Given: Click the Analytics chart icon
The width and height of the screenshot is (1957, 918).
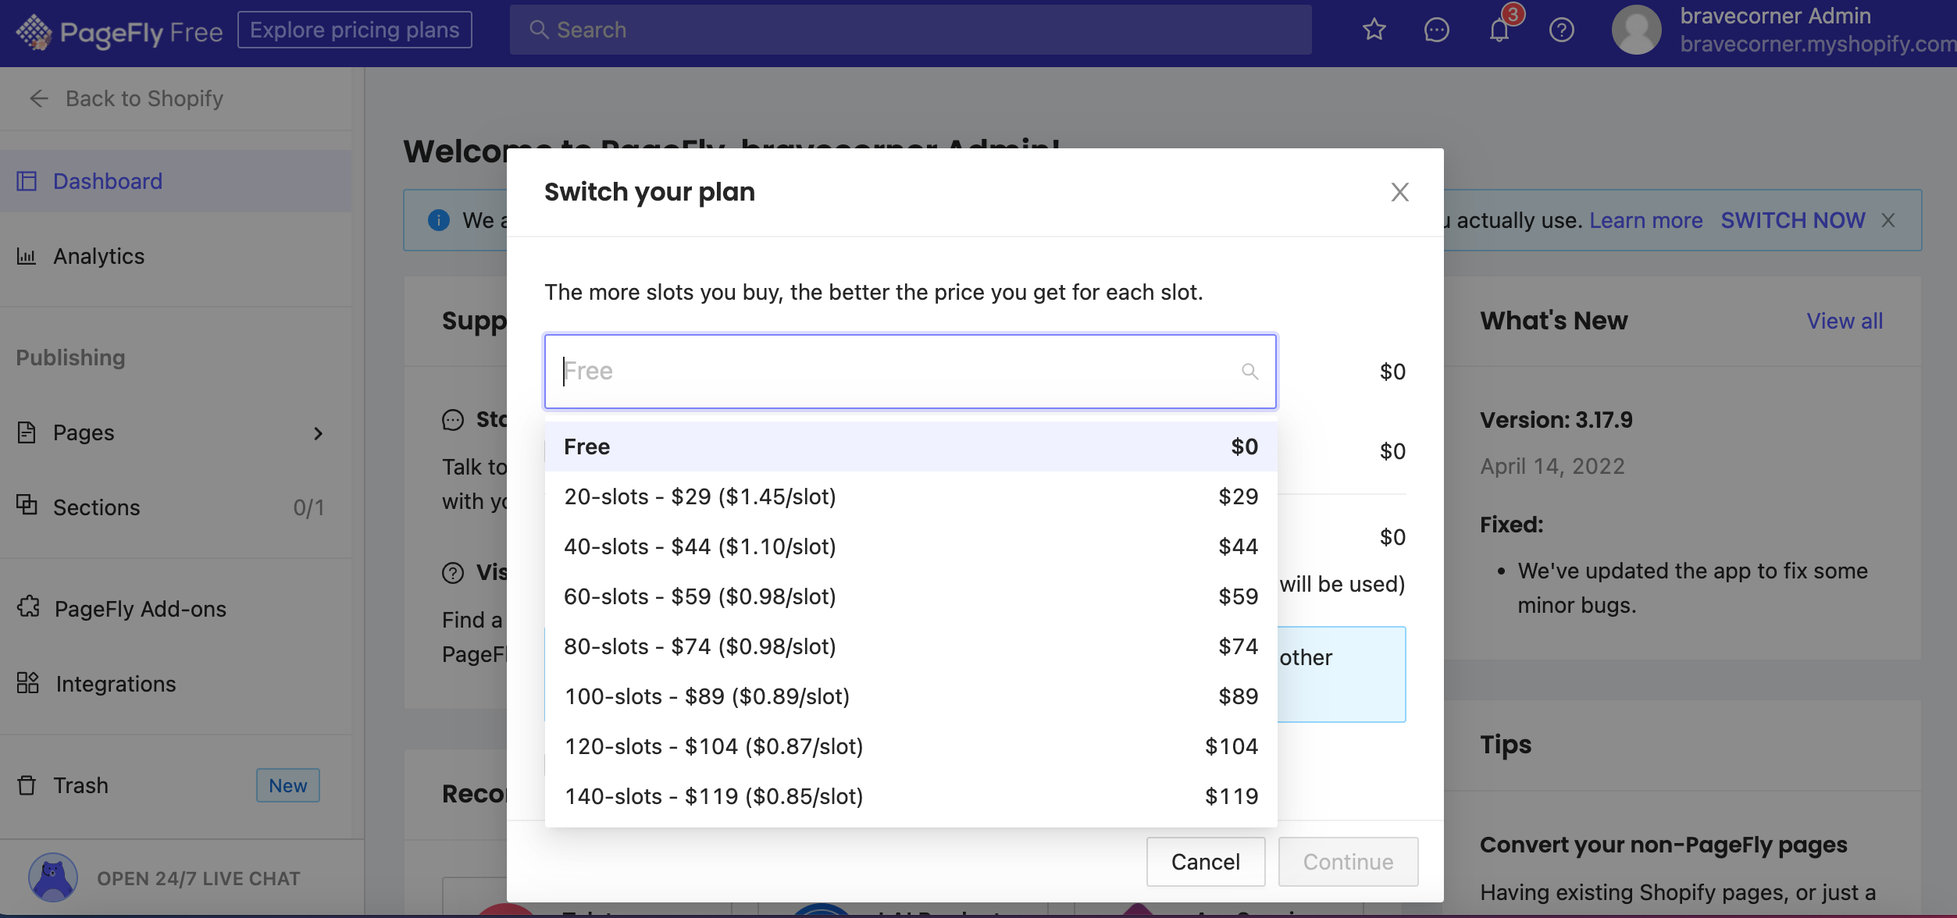Looking at the screenshot, I should pos(27,256).
